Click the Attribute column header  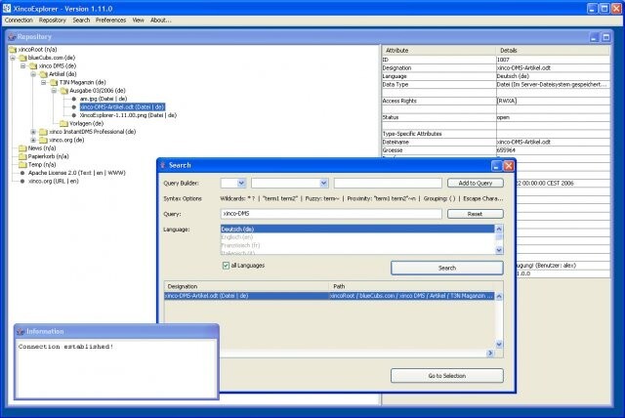[x=438, y=51]
